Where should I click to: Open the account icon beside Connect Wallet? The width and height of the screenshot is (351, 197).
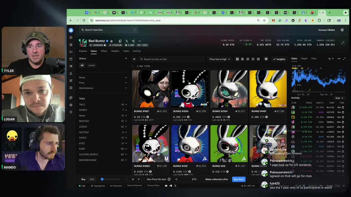[342, 30]
